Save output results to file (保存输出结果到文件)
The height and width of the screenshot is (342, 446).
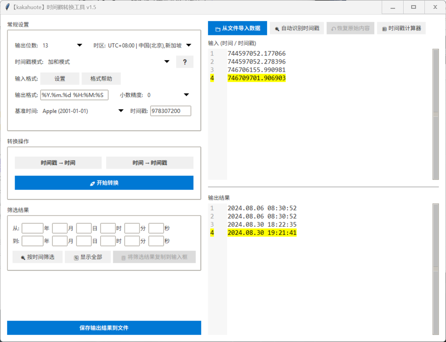[104, 328]
